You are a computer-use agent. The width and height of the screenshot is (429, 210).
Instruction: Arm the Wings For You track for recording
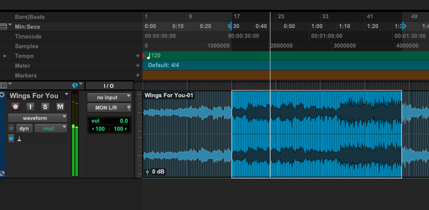tap(15, 107)
